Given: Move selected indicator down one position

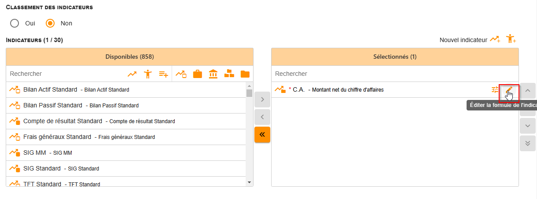Looking at the screenshot, I should [528, 126].
